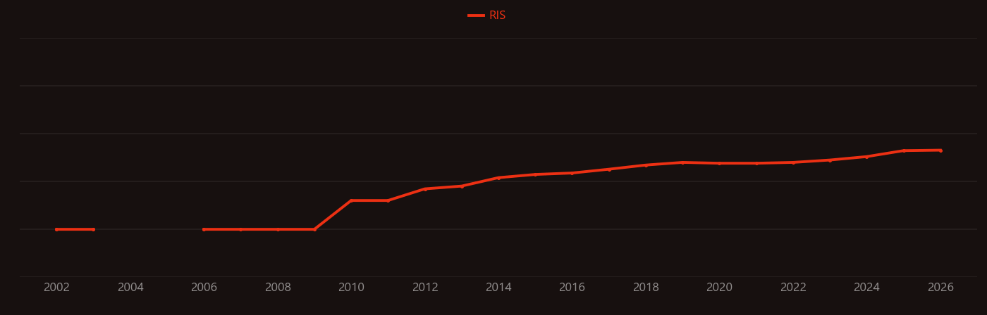987x315 pixels.
Task: Toggle the RIS series in the legend
Action: pyautogui.click(x=486, y=15)
